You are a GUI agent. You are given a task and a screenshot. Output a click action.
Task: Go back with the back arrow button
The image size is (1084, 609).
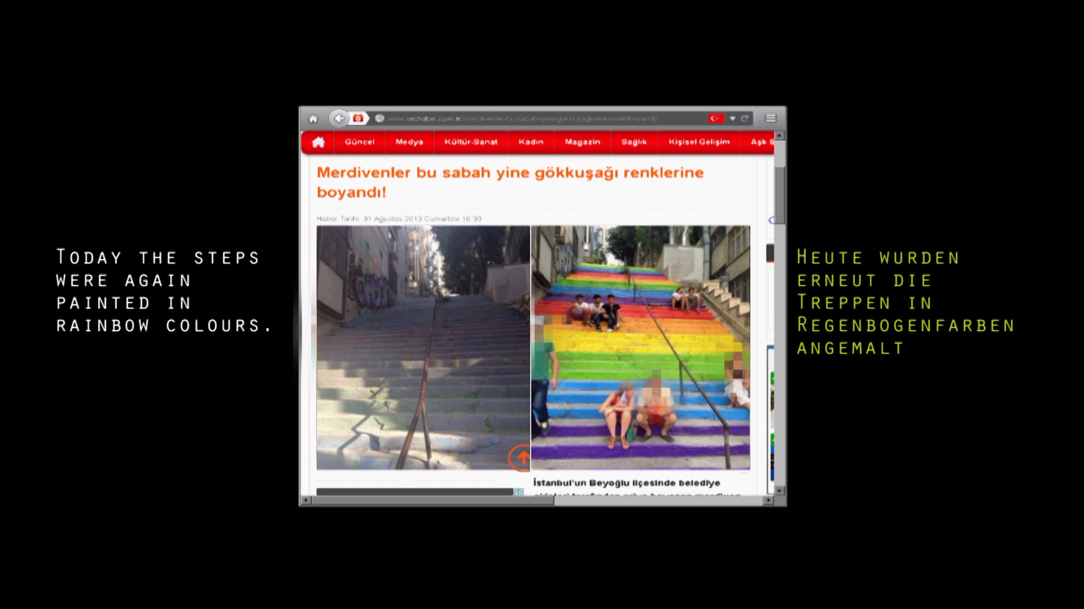339,118
